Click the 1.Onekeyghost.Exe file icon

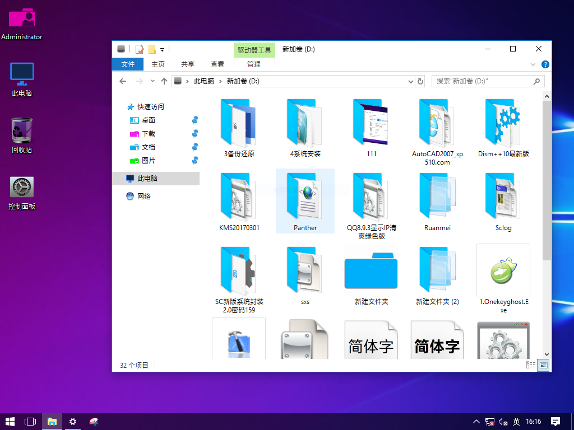503,271
